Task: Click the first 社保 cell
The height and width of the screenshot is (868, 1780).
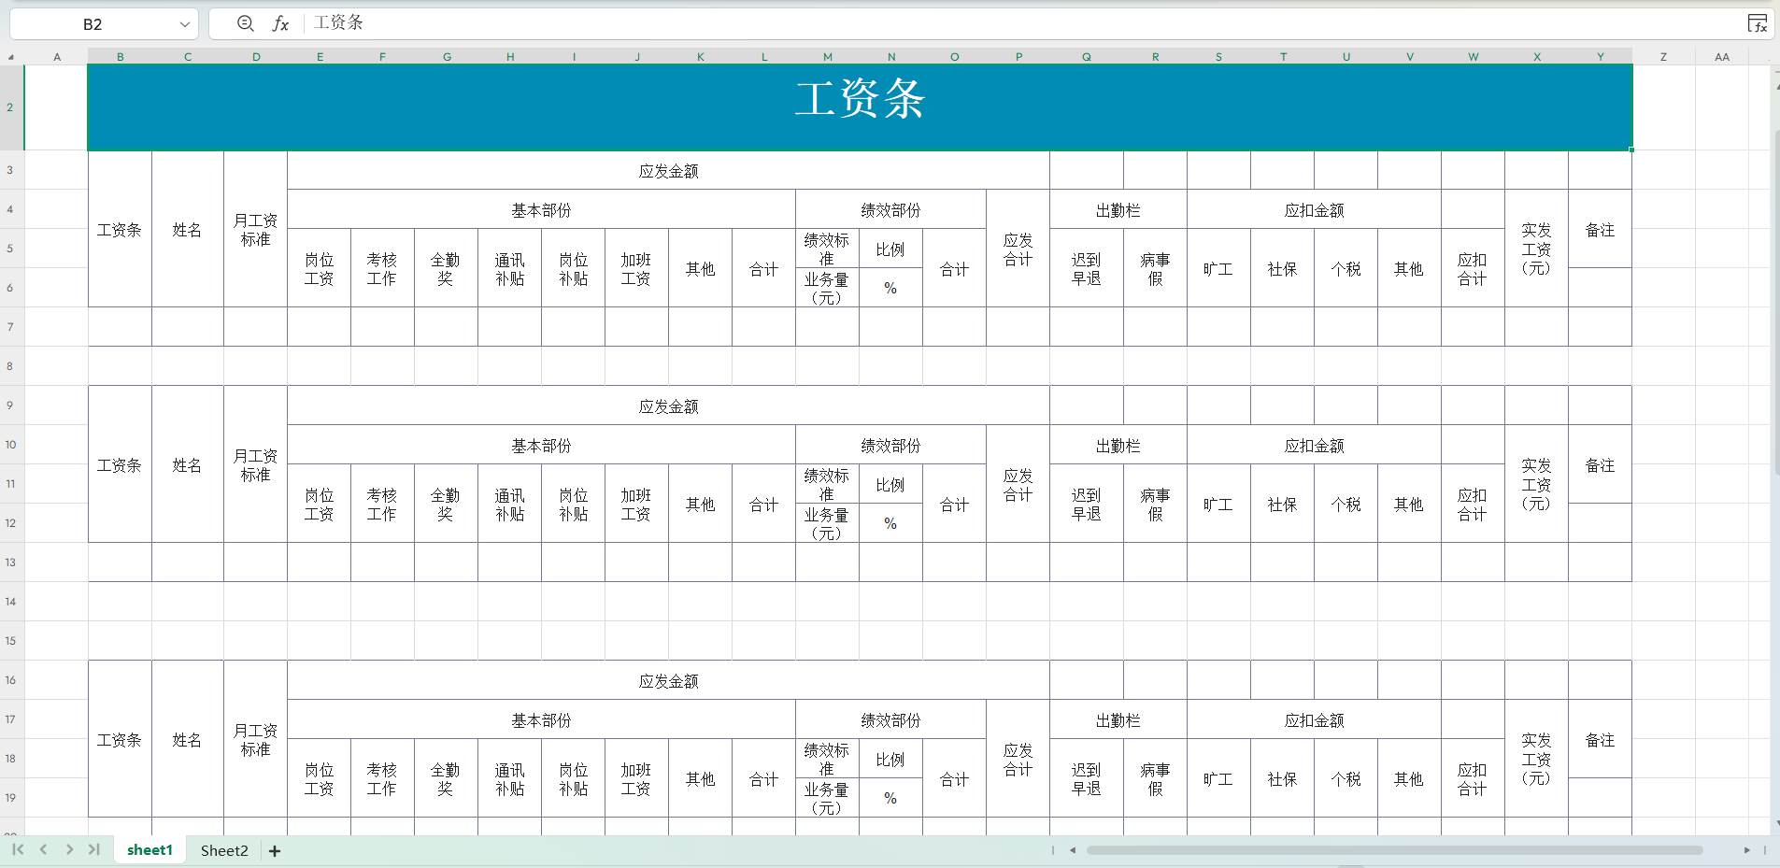Action: coord(1282,269)
